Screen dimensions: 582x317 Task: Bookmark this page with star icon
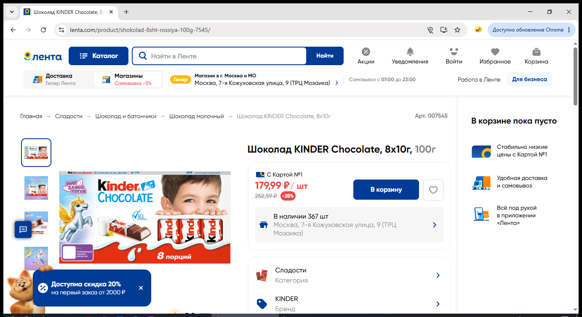(x=457, y=30)
